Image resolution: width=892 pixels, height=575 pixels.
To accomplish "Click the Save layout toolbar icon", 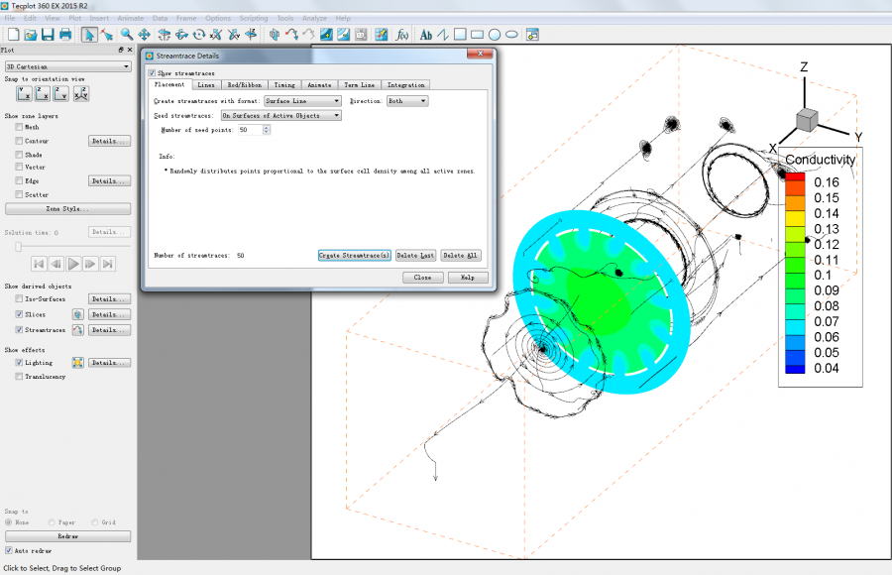I will pyautogui.click(x=47, y=35).
